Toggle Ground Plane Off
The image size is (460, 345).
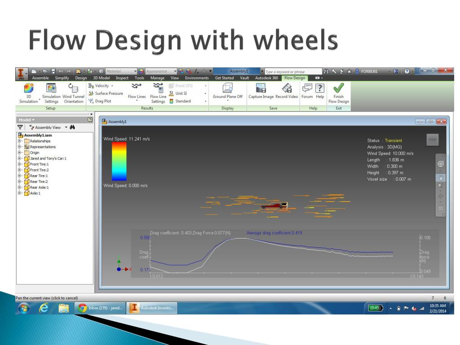[x=228, y=92]
